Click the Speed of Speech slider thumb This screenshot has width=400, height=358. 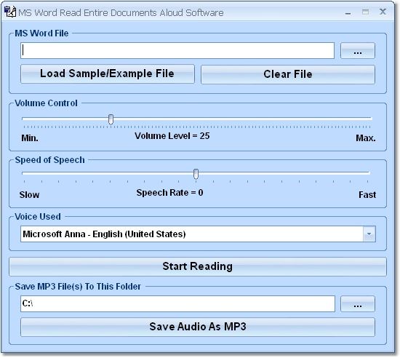(196, 174)
